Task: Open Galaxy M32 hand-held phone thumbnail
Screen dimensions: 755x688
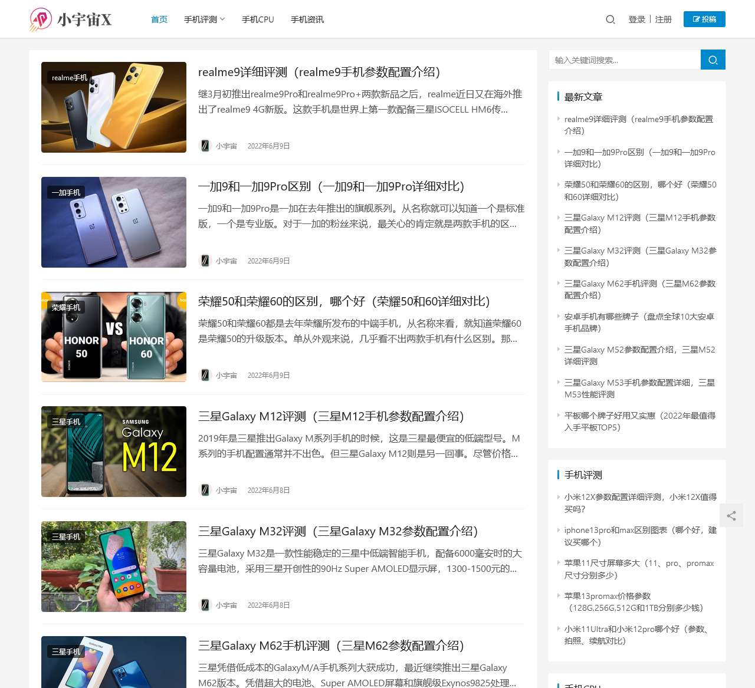Action: click(114, 567)
